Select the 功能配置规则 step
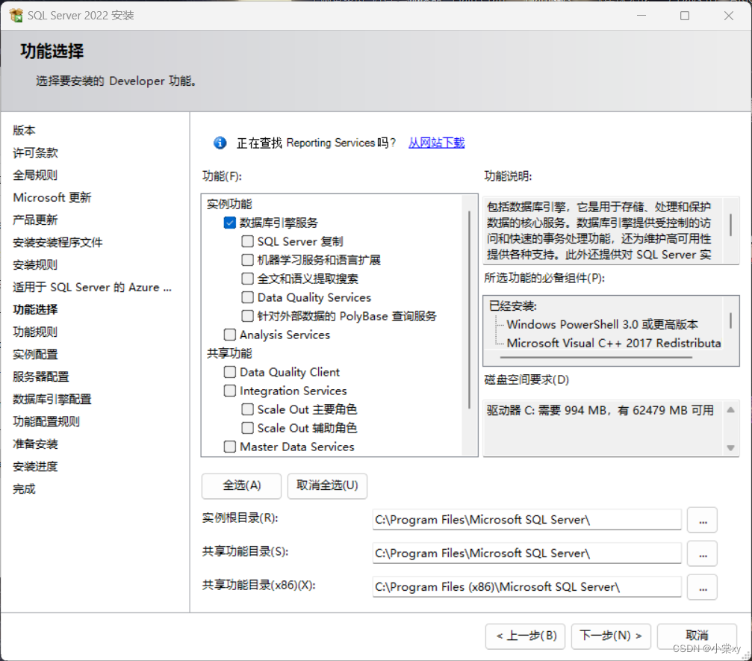The image size is (752, 661). coord(46,422)
